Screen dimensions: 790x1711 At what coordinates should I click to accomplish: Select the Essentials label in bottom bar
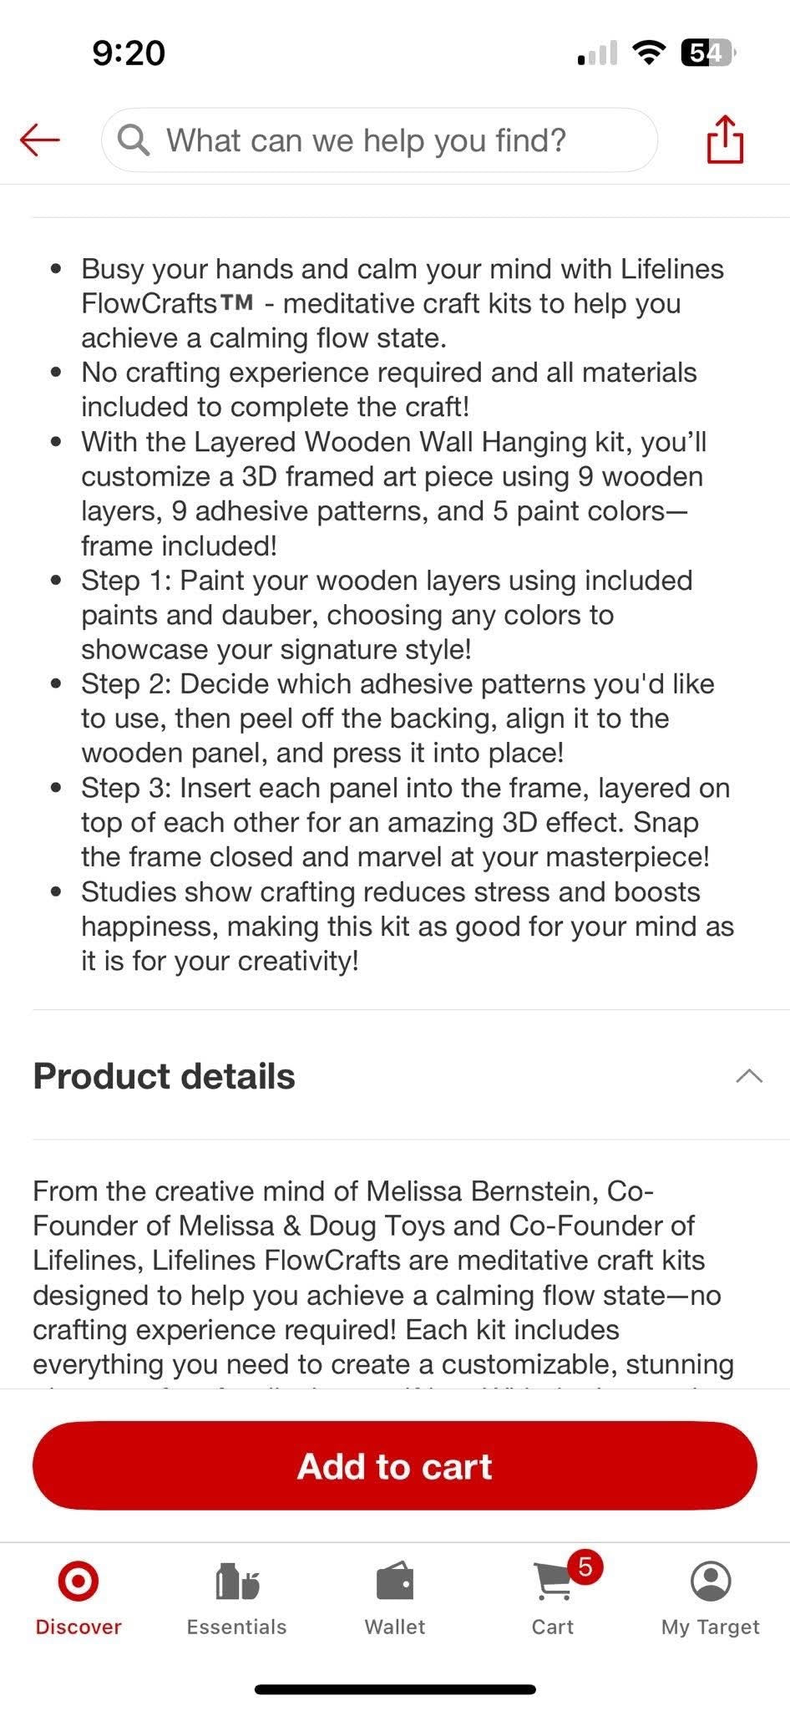(x=237, y=1627)
